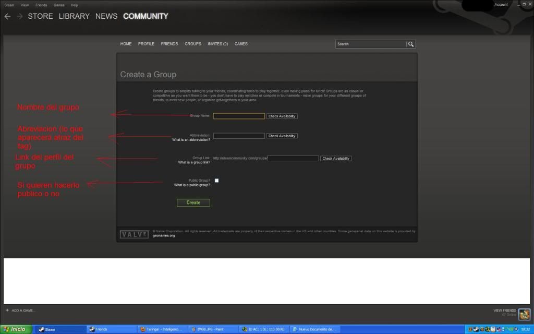
Task: Check Availability for the Abbreviation
Action: (x=282, y=136)
